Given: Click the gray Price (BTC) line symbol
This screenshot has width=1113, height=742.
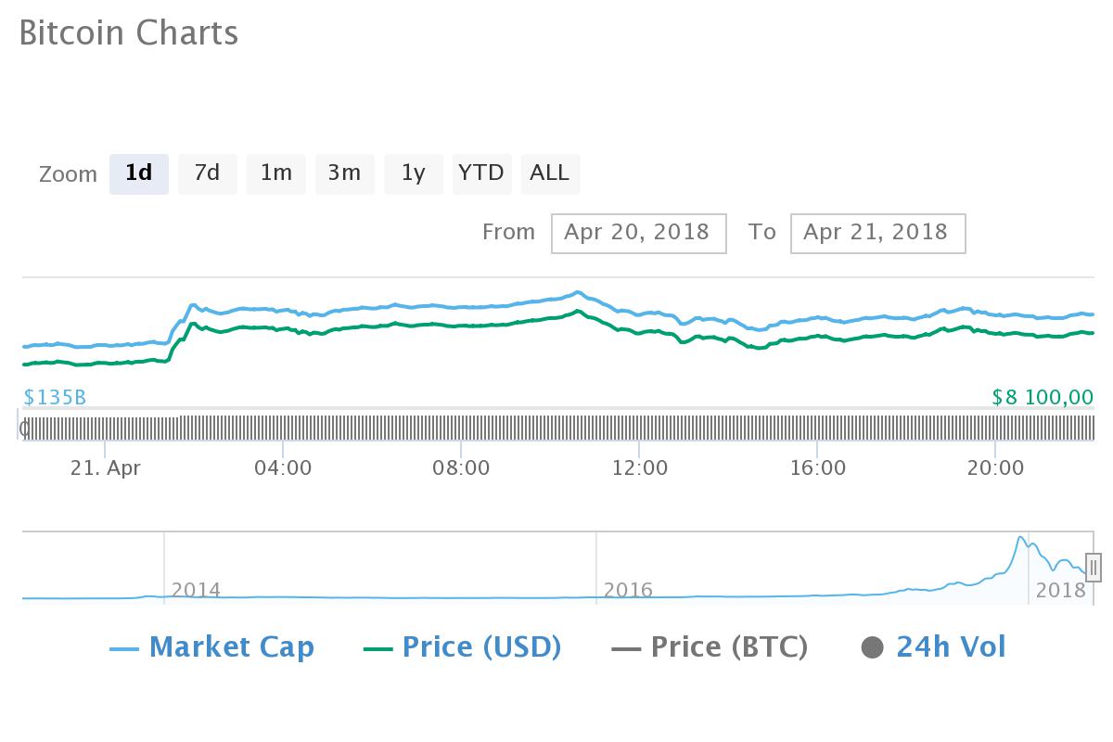Looking at the screenshot, I should [627, 646].
